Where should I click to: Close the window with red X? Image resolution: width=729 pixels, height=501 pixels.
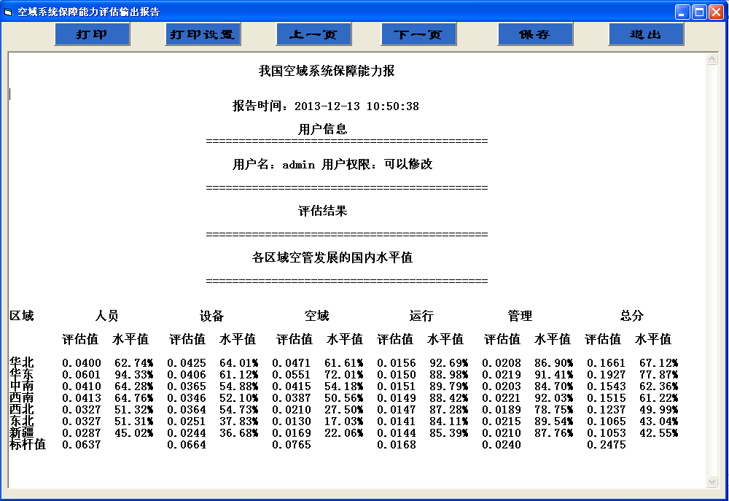716,12
